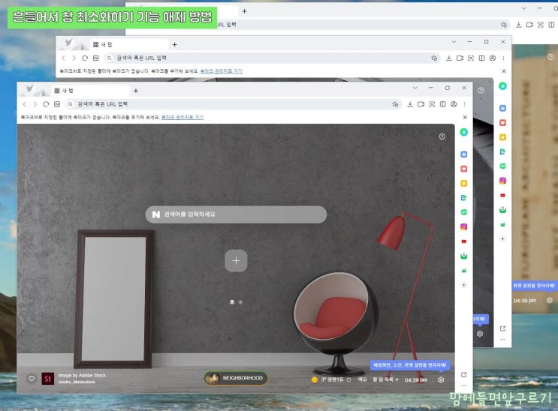The height and width of the screenshot is (411, 558).
Task: Open a new tab in the back window
Action: click(x=244, y=11)
